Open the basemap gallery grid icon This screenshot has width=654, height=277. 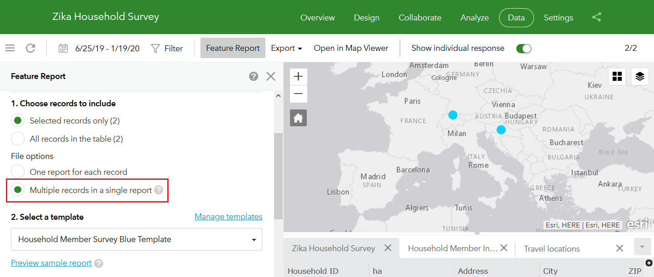617,77
